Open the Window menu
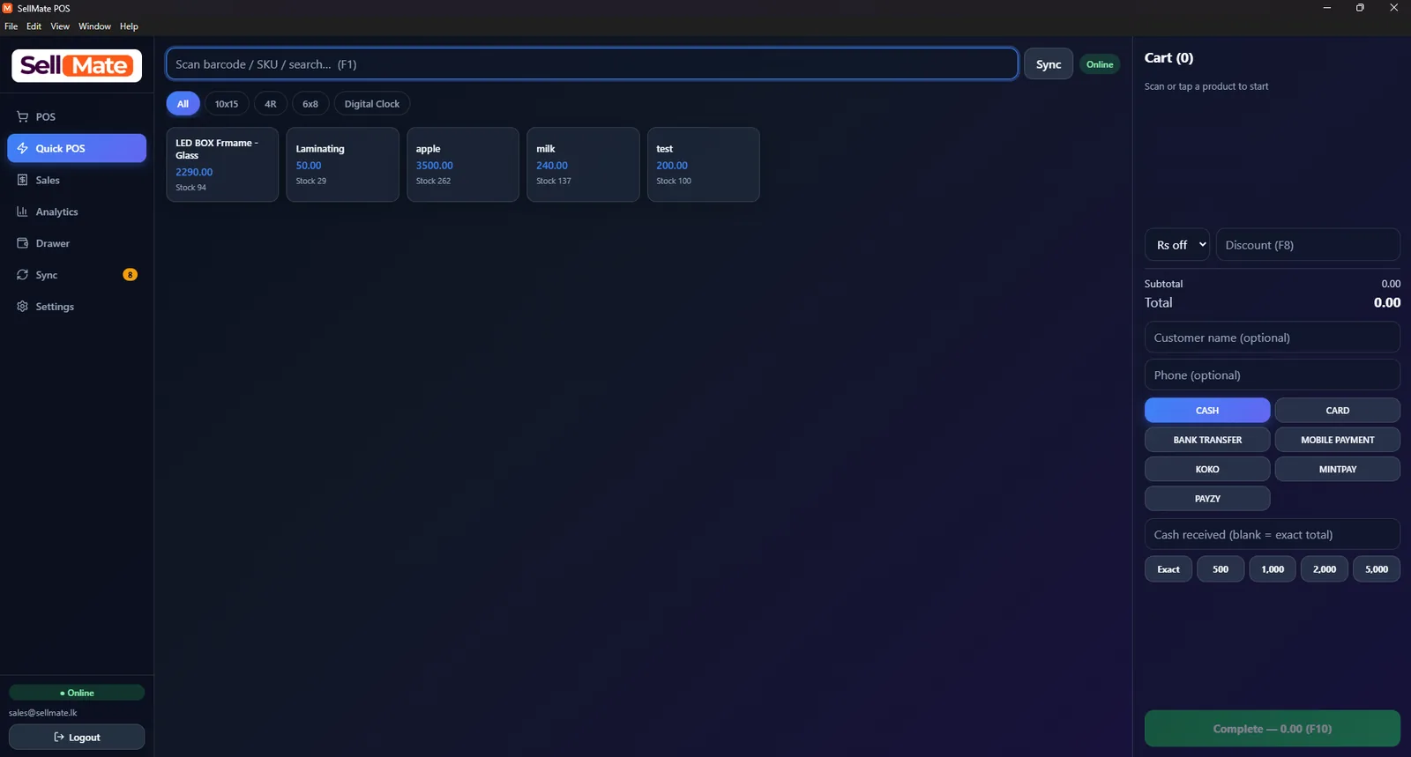The image size is (1411, 757). (x=94, y=26)
